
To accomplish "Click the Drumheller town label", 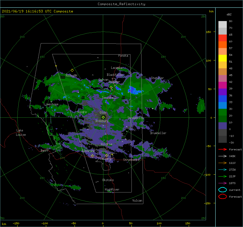I will tap(158, 133).
